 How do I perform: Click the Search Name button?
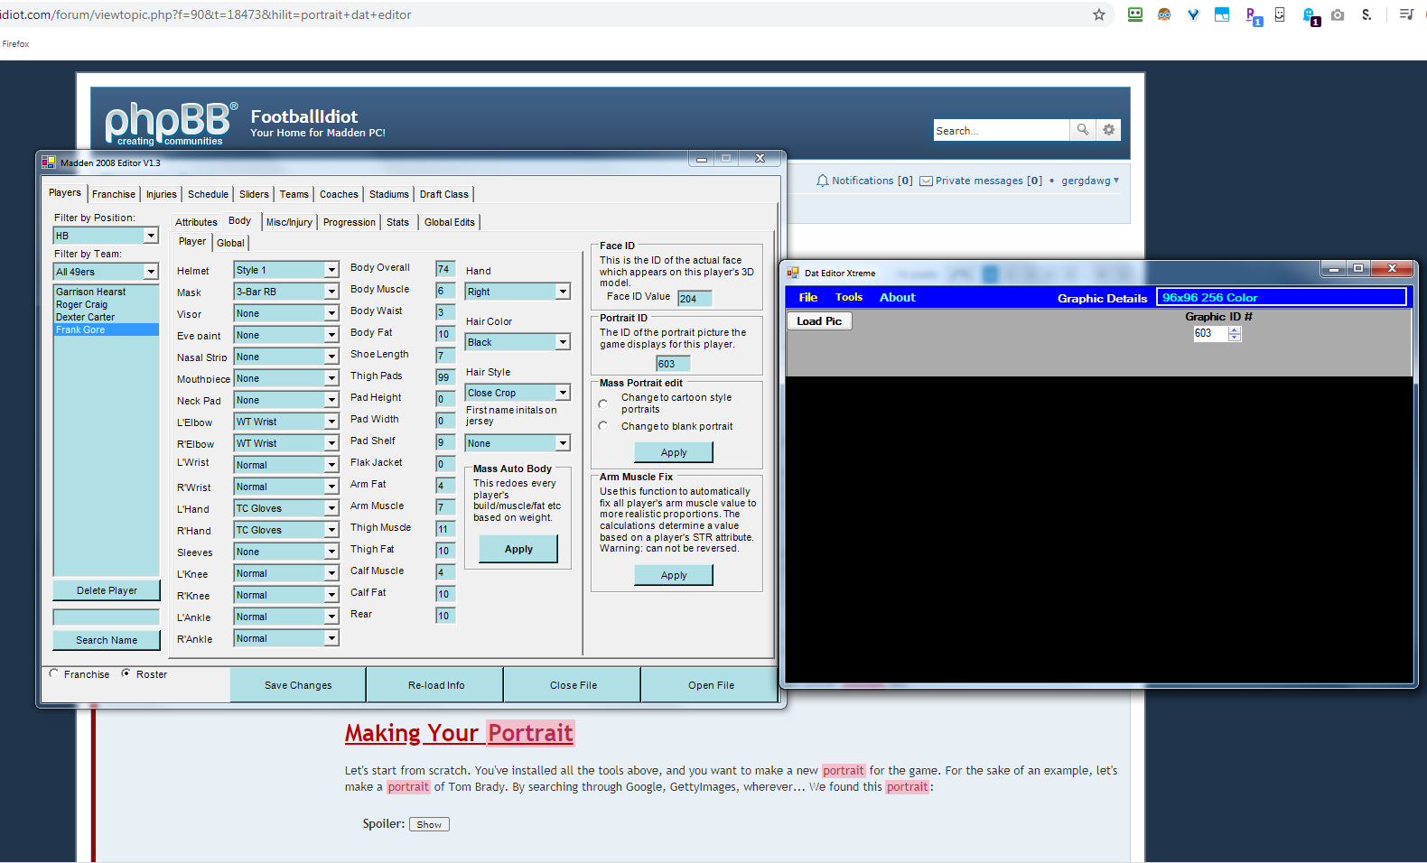click(x=107, y=640)
